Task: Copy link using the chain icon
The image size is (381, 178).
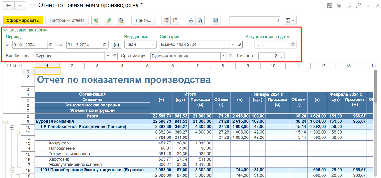Action: [x=358, y=5]
